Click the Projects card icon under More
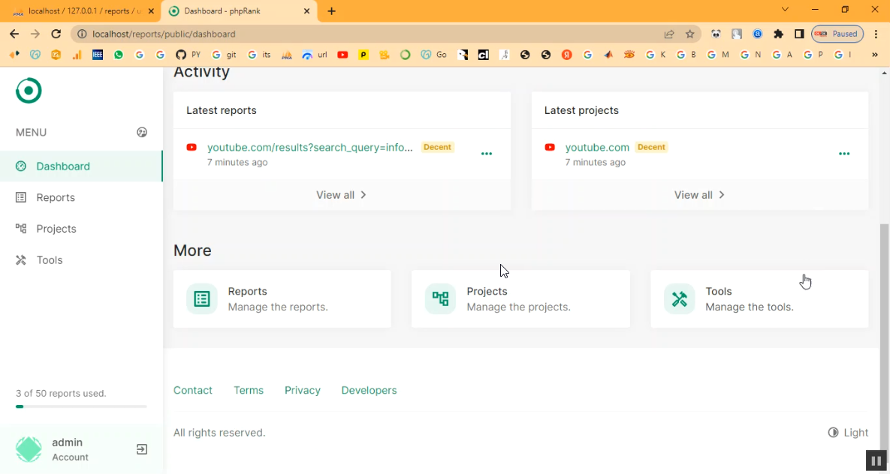 pos(440,299)
